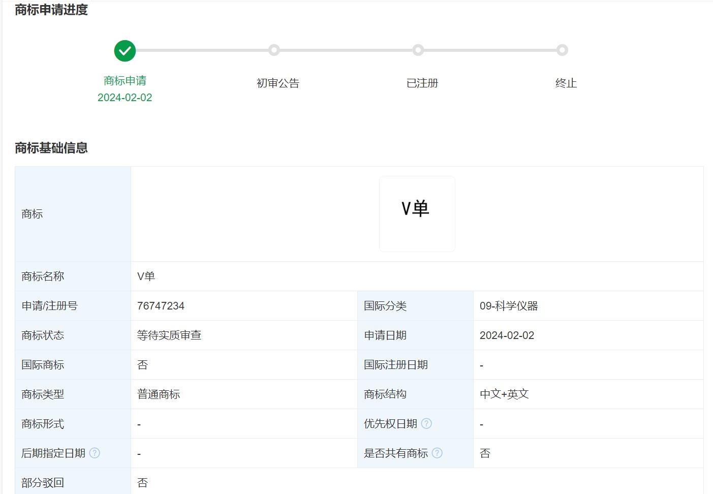The height and width of the screenshot is (494, 713).
Task: Click help icon beside 后期指定日期
Action: (95, 453)
